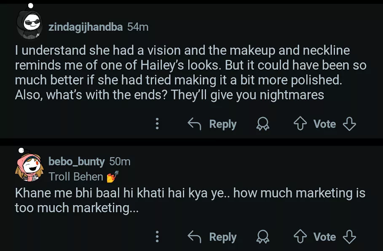Image resolution: width=383 pixels, height=251 pixels.
Task: Give an award to bebo_bunty's comment
Action: (x=263, y=237)
